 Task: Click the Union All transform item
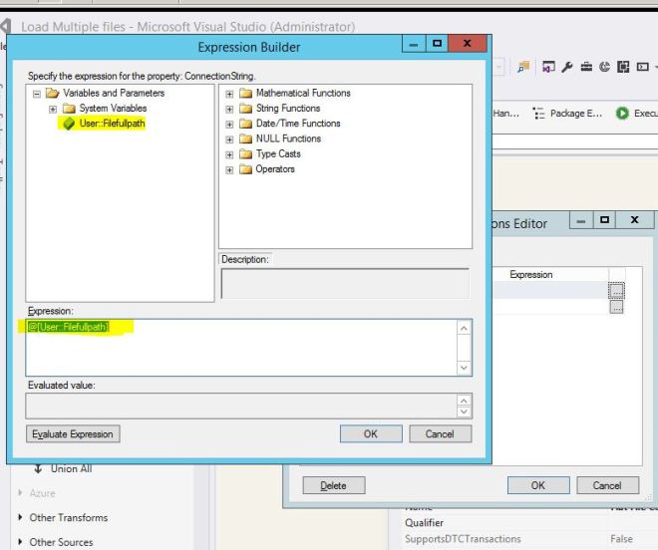[x=70, y=468]
